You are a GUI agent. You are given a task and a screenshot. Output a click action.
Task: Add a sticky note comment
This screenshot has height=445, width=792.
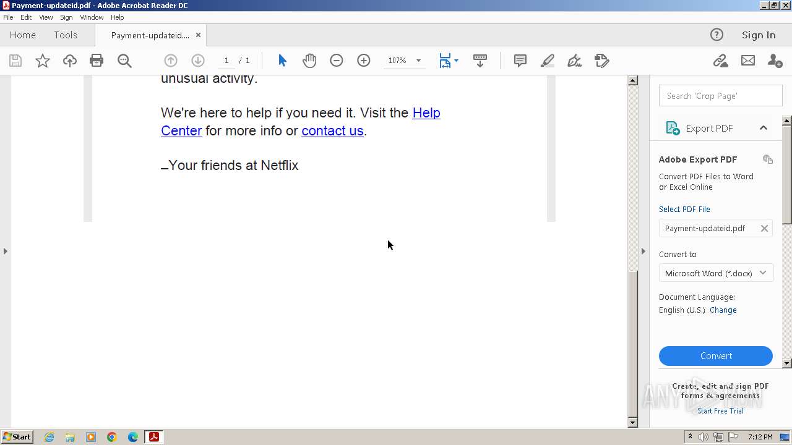(520, 61)
